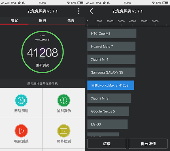Open 得分详情 score details
The image size is (170, 151).
tap(148, 144)
